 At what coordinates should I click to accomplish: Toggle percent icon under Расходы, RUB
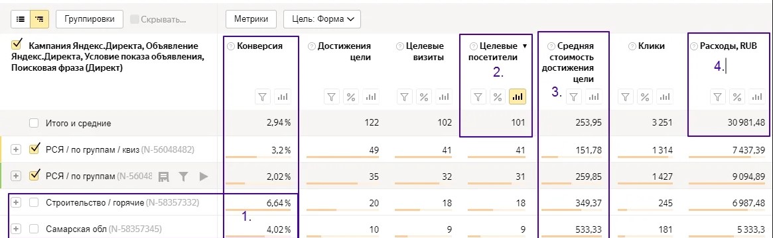pyautogui.click(x=737, y=97)
